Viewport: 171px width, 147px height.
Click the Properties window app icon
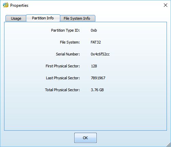[x=6, y=5]
